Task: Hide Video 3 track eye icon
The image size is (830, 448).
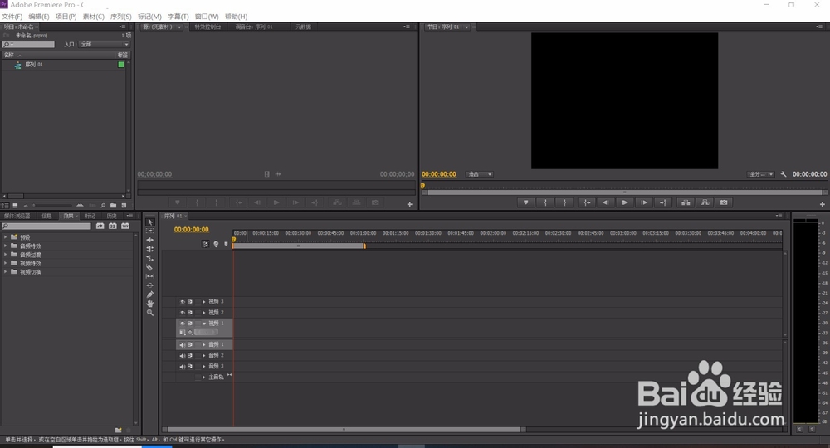Action: [x=183, y=301]
